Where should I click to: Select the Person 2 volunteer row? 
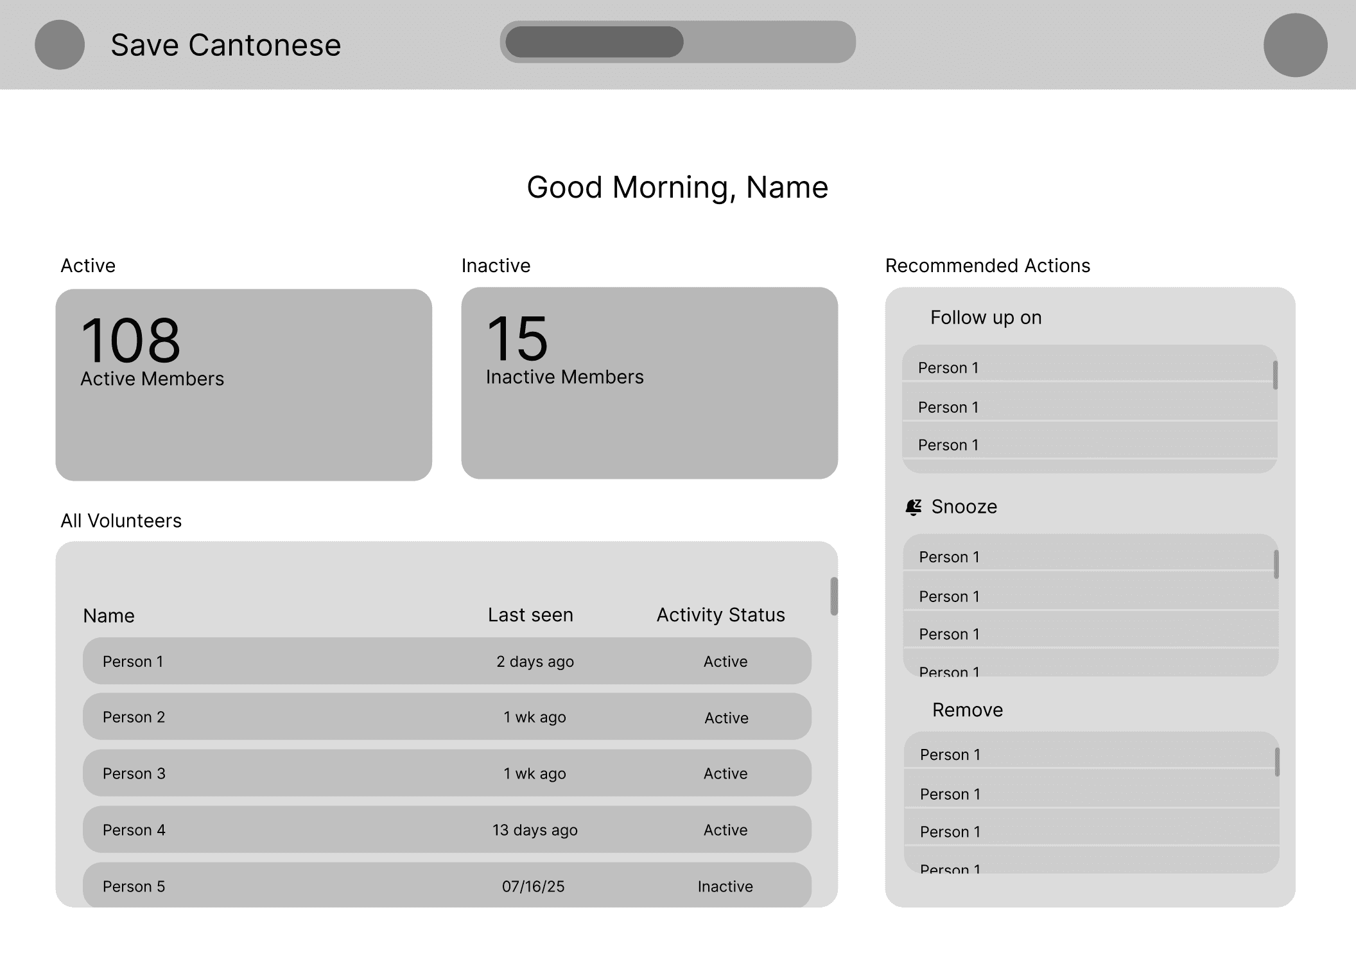pos(447,717)
